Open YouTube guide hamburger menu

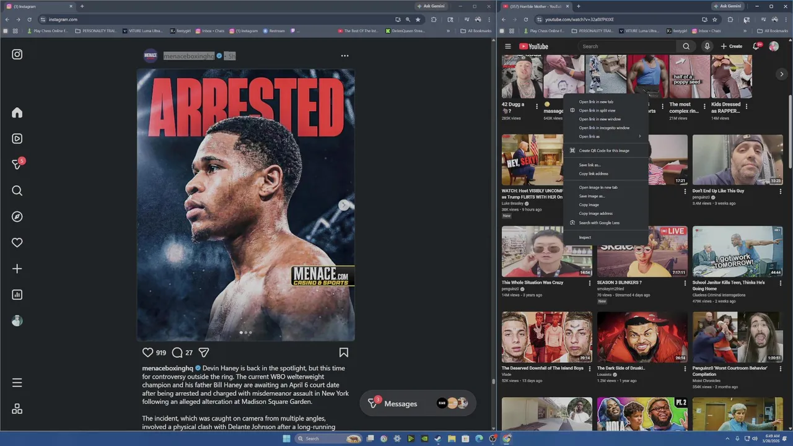[508, 46]
